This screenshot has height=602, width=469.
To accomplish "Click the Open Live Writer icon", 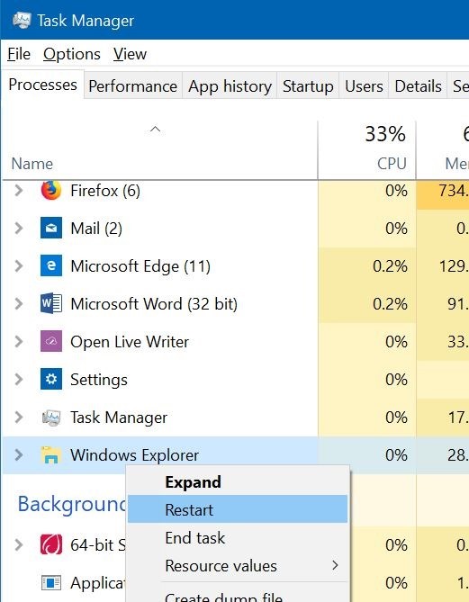I will [51, 341].
